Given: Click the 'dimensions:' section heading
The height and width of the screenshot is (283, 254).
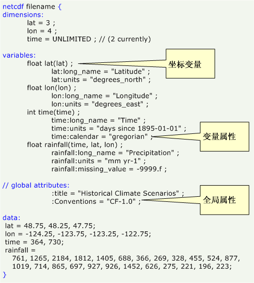Looking at the screenshot, I should [23, 15].
